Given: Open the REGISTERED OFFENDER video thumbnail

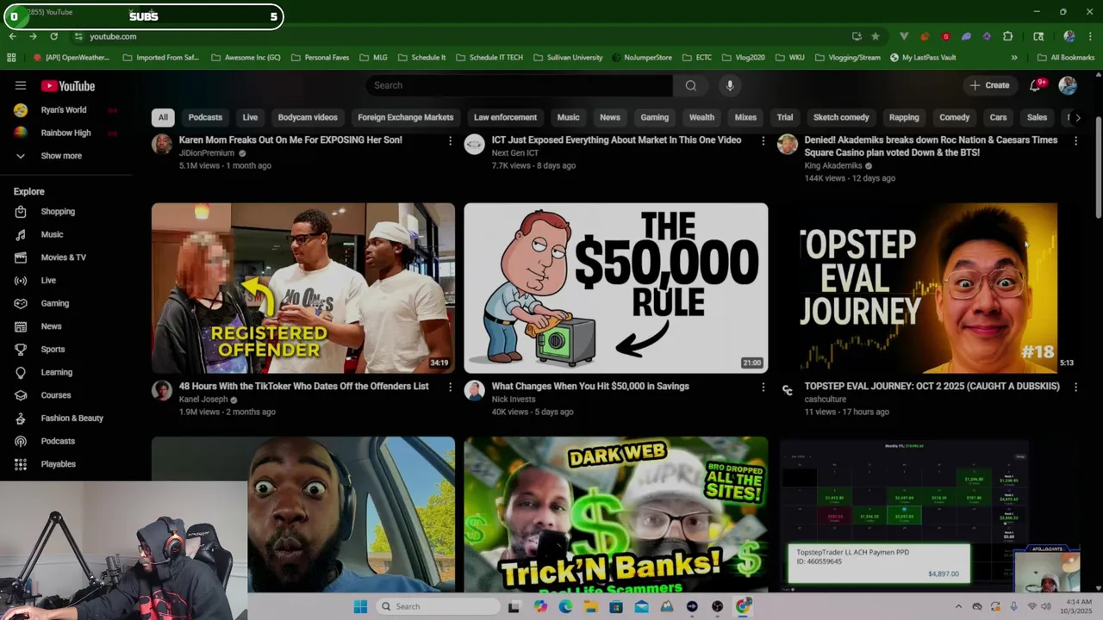Looking at the screenshot, I should click(303, 288).
